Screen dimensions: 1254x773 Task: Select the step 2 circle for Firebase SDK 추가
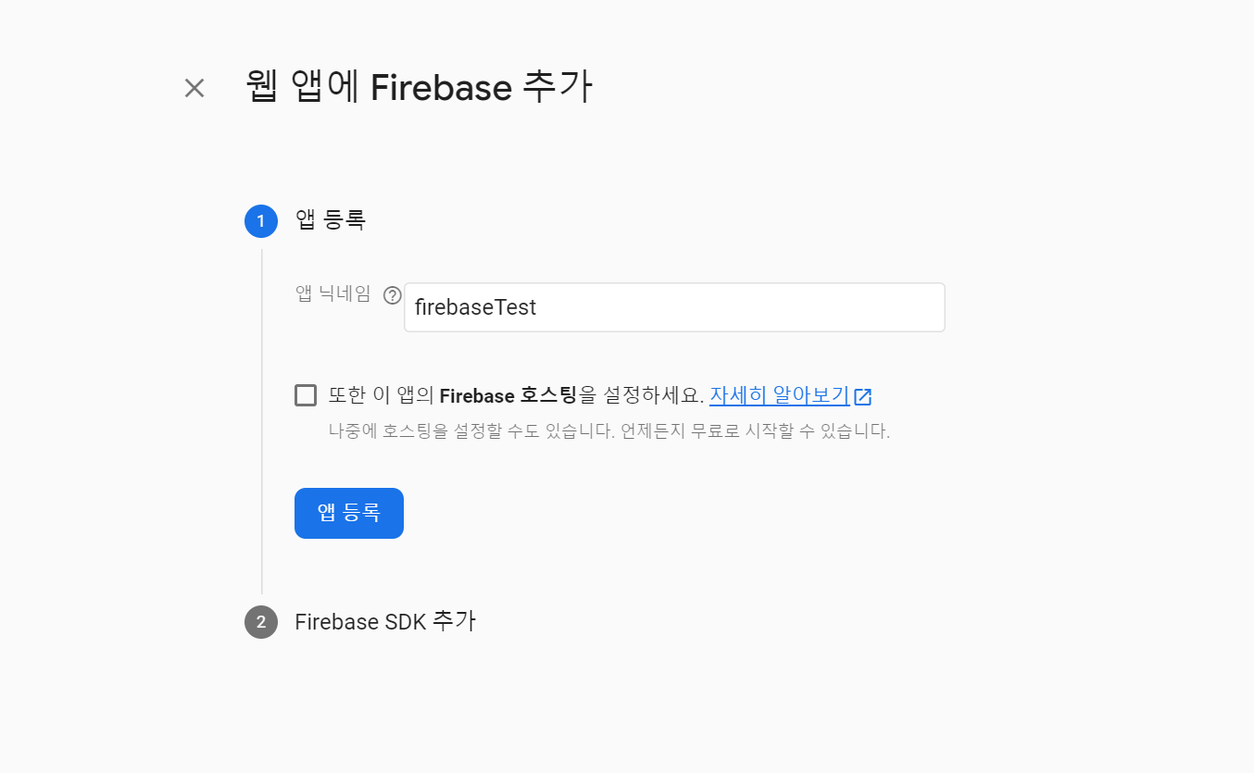pos(261,622)
